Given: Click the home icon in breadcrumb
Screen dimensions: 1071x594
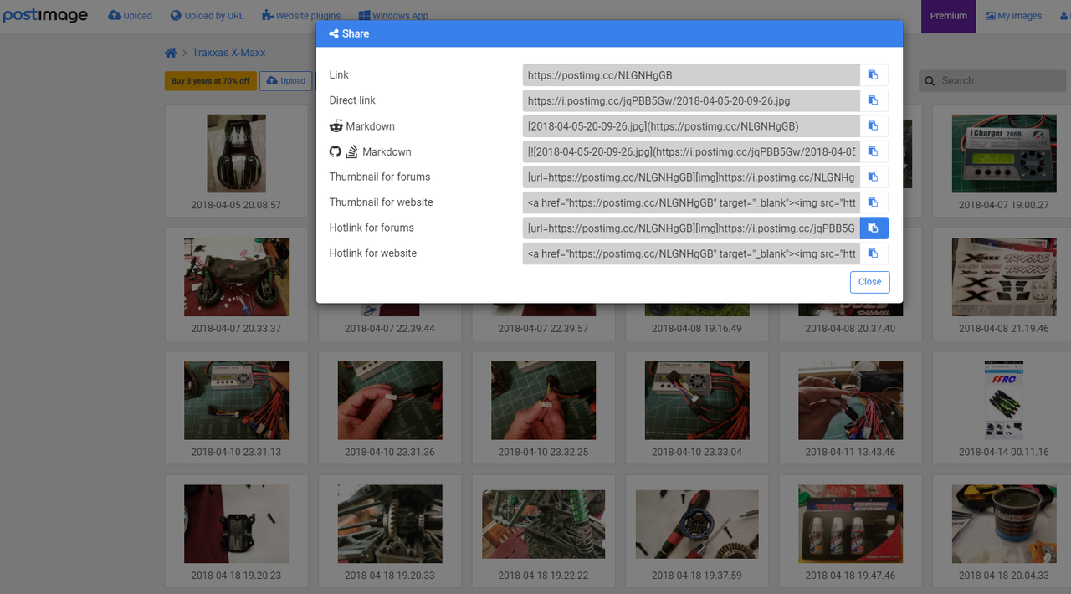Looking at the screenshot, I should pos(171,53).
